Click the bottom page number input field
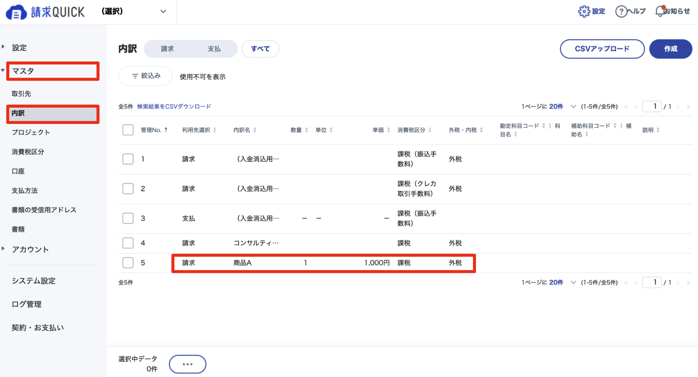 (x=652, y=282)
